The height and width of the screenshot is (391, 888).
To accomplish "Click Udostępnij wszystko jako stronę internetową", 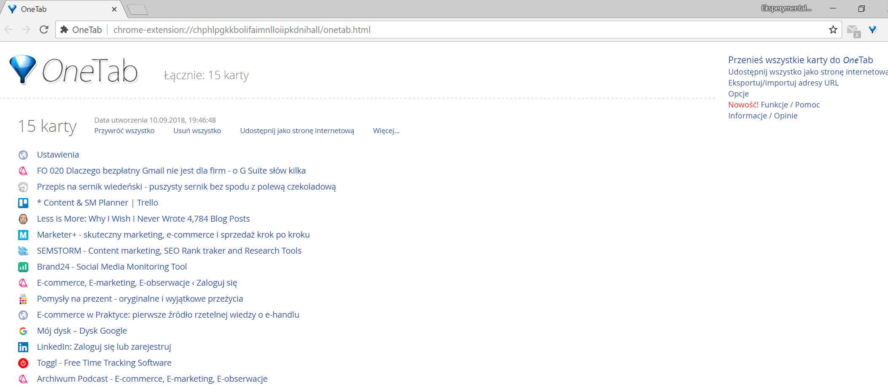I will (808, 72).
